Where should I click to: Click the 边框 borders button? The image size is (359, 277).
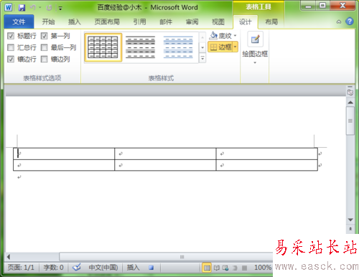(x=220, y=47)
